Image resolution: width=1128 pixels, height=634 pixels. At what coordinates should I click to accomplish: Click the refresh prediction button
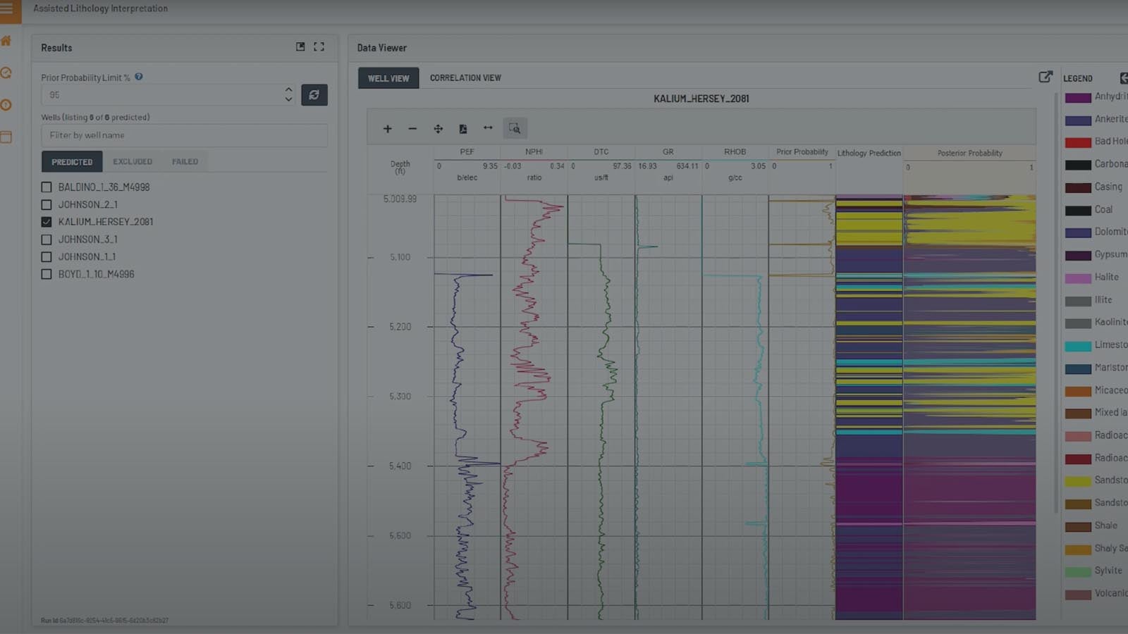point(314,95)
